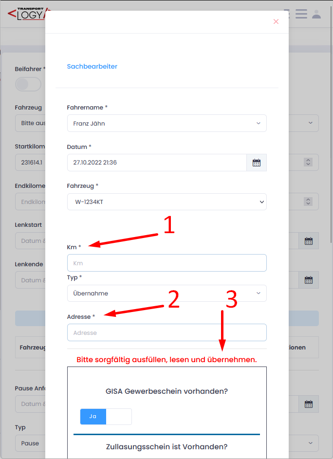Open the hamburger menu in the header

(x=301, y=14)
